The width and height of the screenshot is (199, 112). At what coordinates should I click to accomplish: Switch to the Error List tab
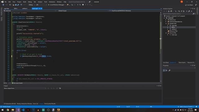(x=36, y=104)
